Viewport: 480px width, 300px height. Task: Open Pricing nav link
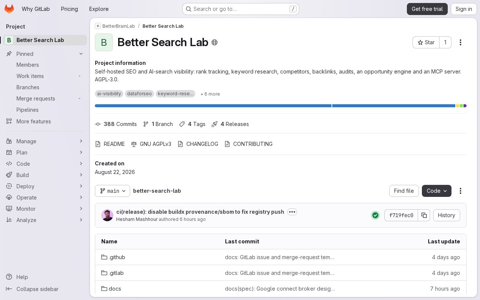click(x=69, y=9)
